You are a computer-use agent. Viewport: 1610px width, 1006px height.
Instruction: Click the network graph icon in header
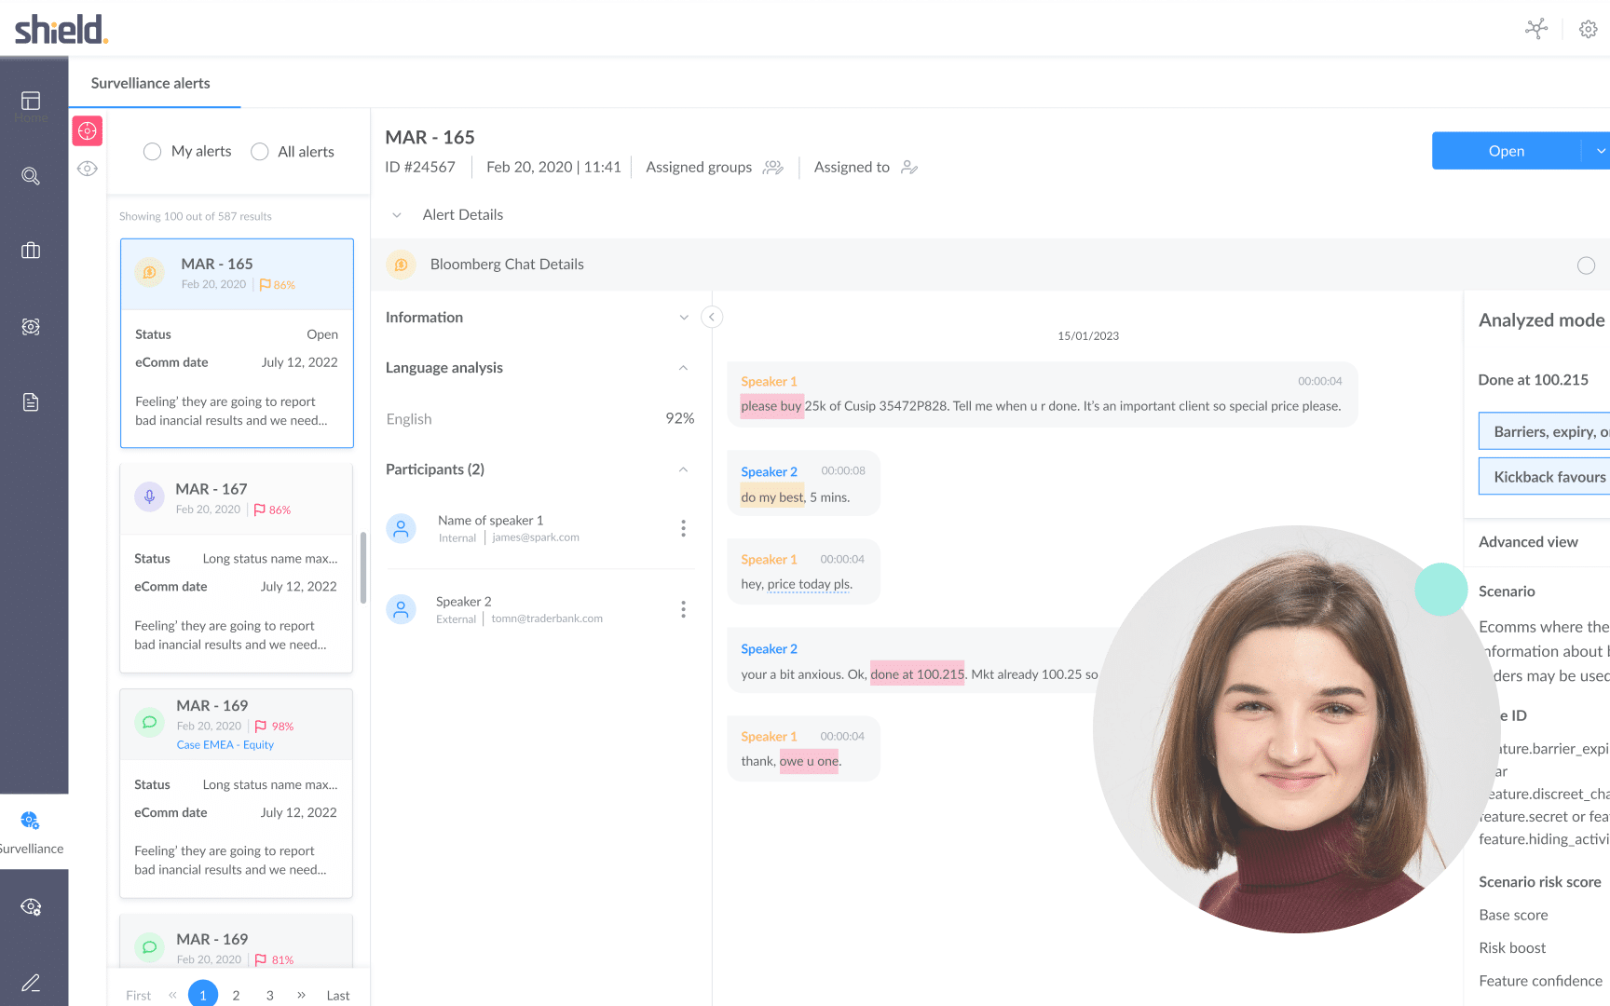(x=1536, y=29)
